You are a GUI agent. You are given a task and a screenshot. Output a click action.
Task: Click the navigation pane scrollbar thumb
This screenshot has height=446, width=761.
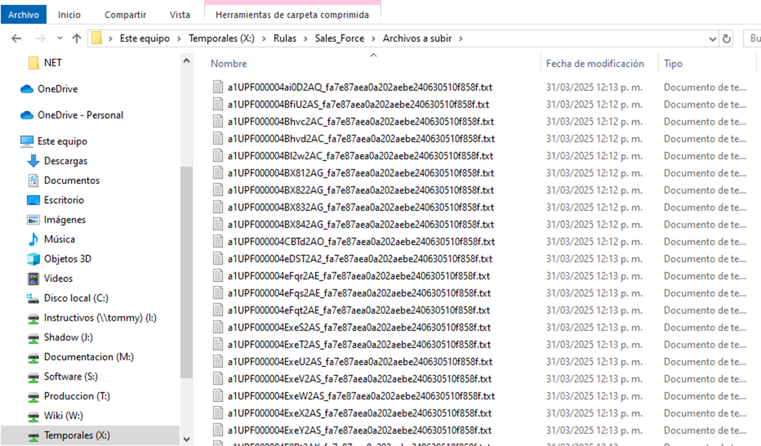(187, 272)
